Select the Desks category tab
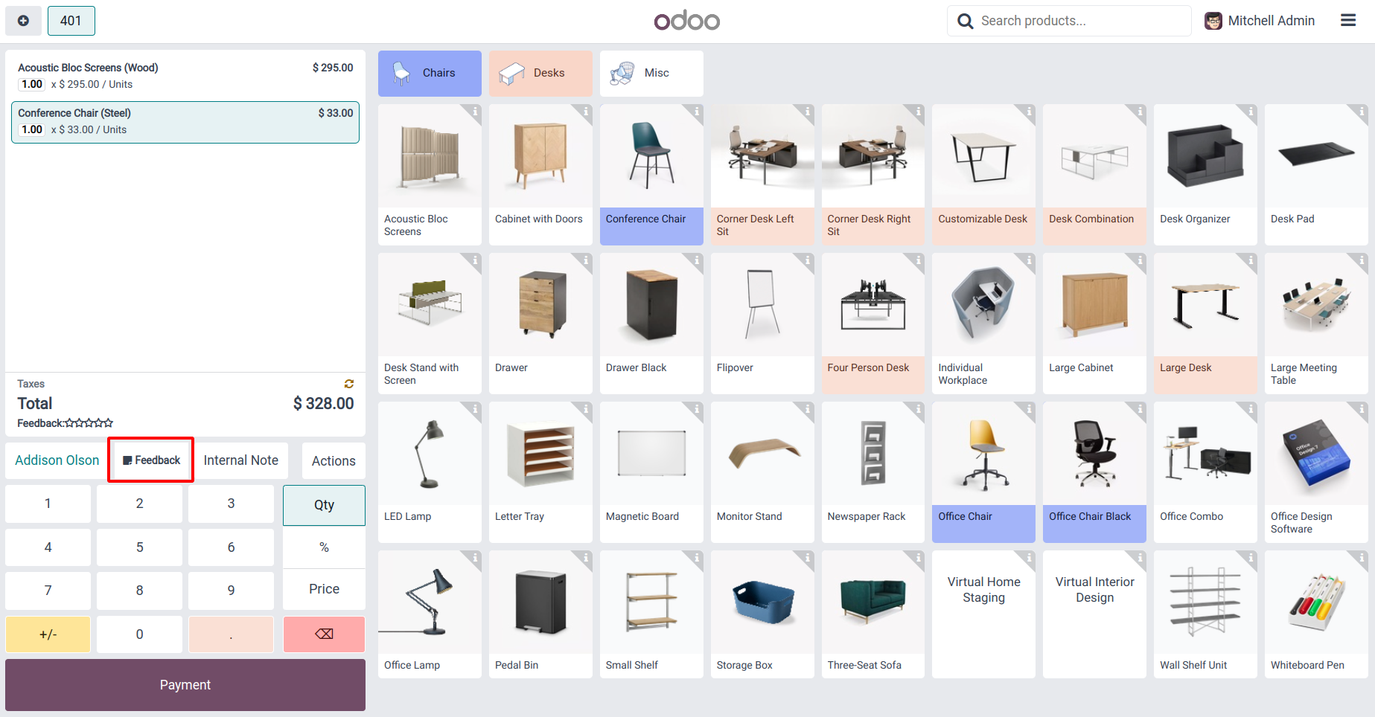 pyautogui.click(x=540, y=73)
